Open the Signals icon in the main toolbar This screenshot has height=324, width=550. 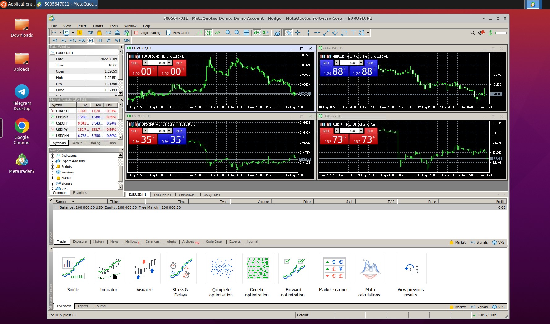[x=108, y=33]
